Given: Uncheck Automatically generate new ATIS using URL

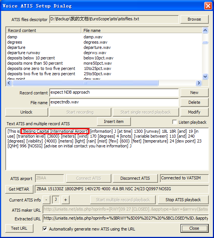Looking at the screenshot, I should tap(45, 229).
